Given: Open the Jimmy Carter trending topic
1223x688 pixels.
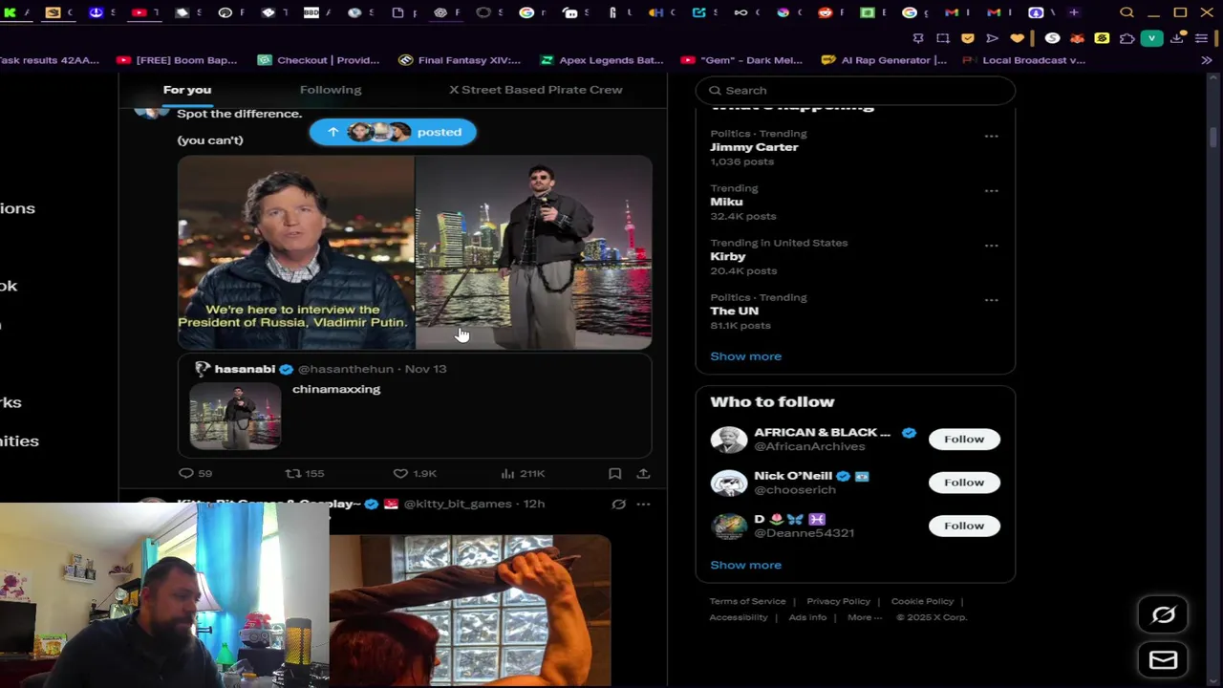Looking at the screenshot, I should coord(754,147).
